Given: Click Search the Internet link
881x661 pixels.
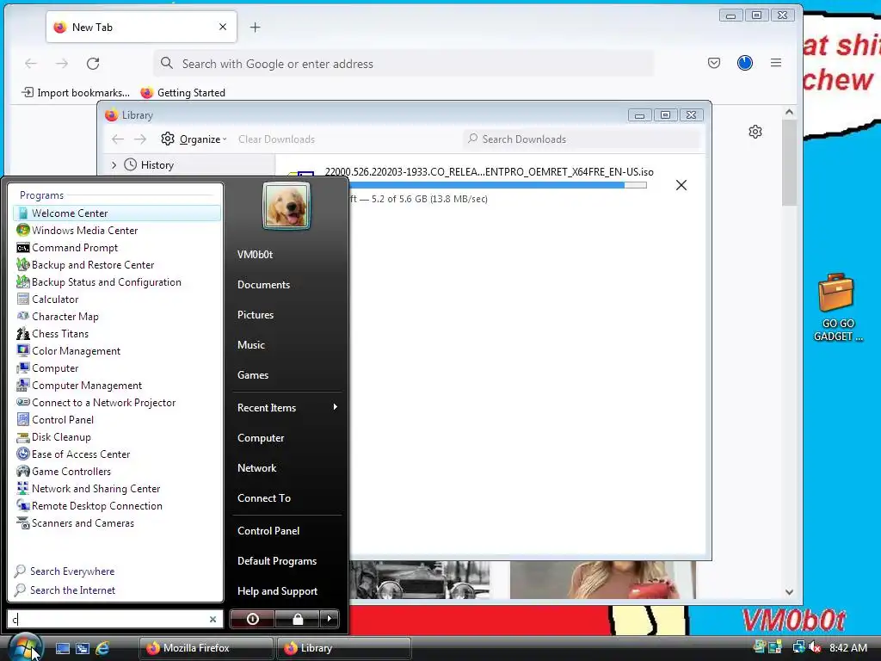Looking at the screenshot, I should pos(65,590).
